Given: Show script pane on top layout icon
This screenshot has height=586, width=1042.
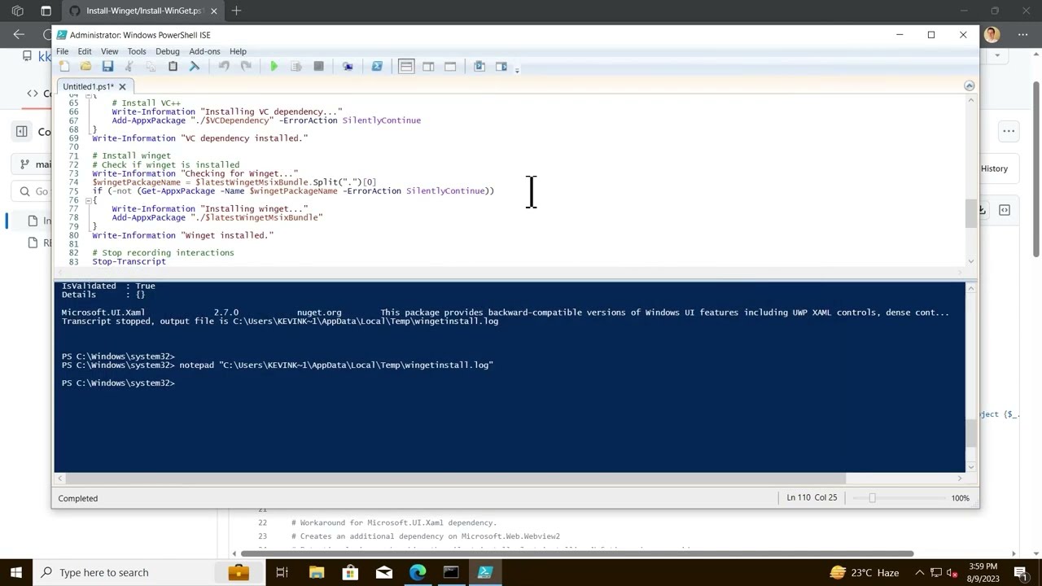Looking at the screenshot, I should tap(406, 67).
